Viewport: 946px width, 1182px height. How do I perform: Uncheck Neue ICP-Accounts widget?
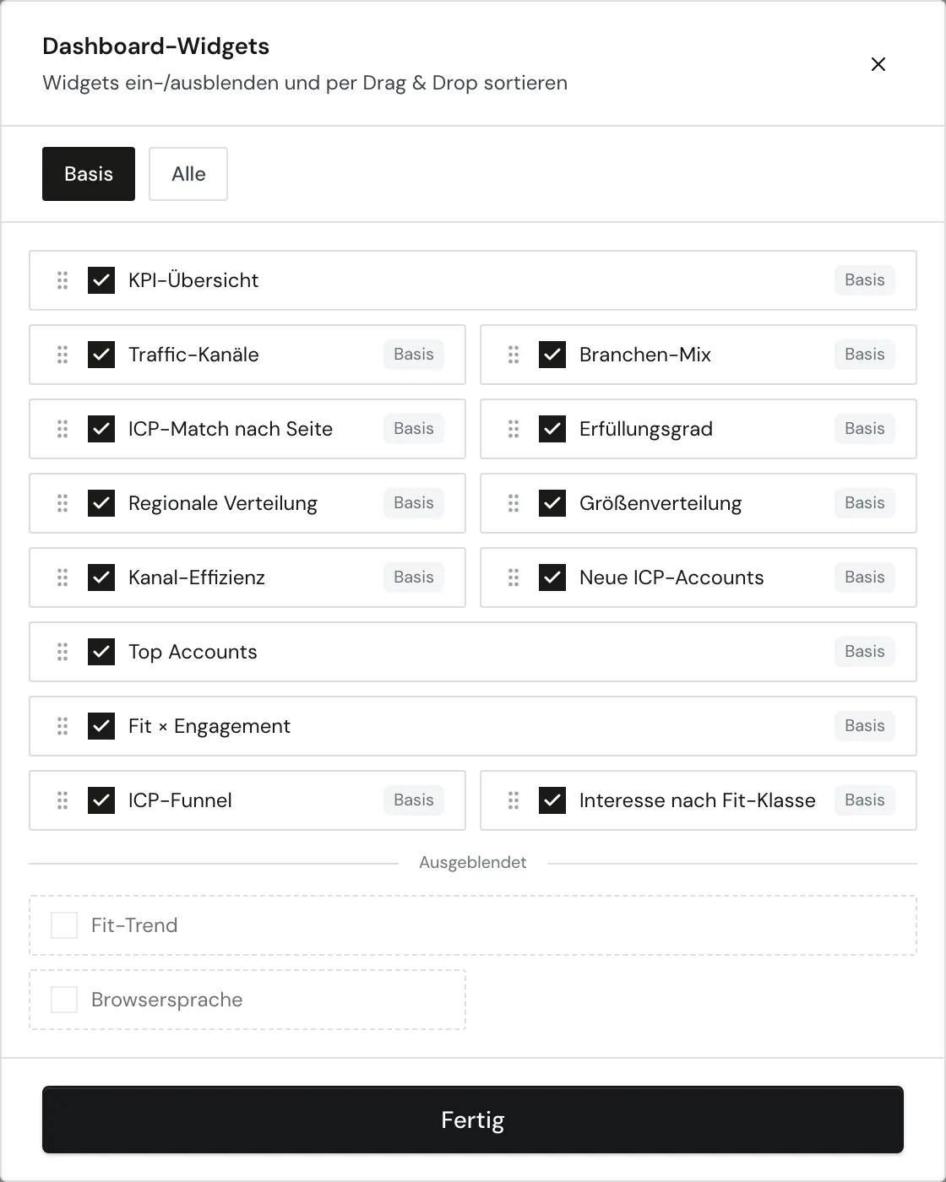click(552, 577)
